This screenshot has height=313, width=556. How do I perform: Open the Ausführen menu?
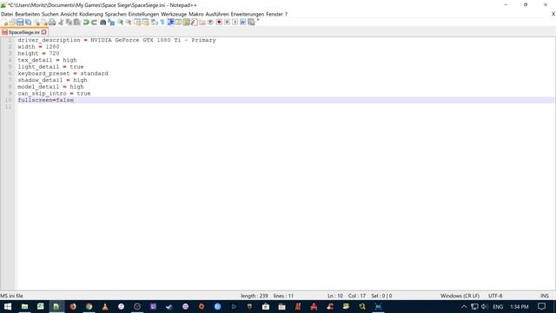pos(217,14)
